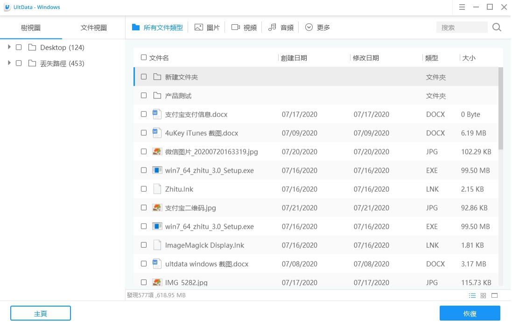Image resolution: width=512 pixels, height=322 pixels.
Task: Click file icon of Zhitu.lnk
Action: 157,189
